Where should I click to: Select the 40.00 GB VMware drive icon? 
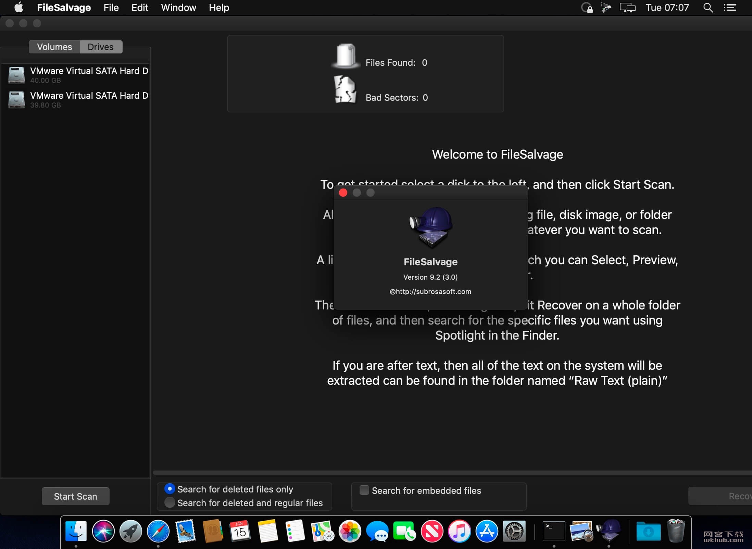pyautogui.click(x=16, y=75)
